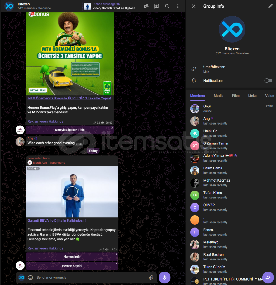
Task: Switch to the Voice tab
Action: tap(269, 96)
